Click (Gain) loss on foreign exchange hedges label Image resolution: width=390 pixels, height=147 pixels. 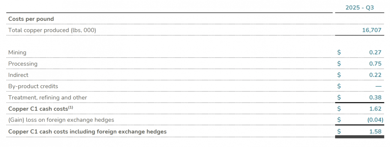61,120
